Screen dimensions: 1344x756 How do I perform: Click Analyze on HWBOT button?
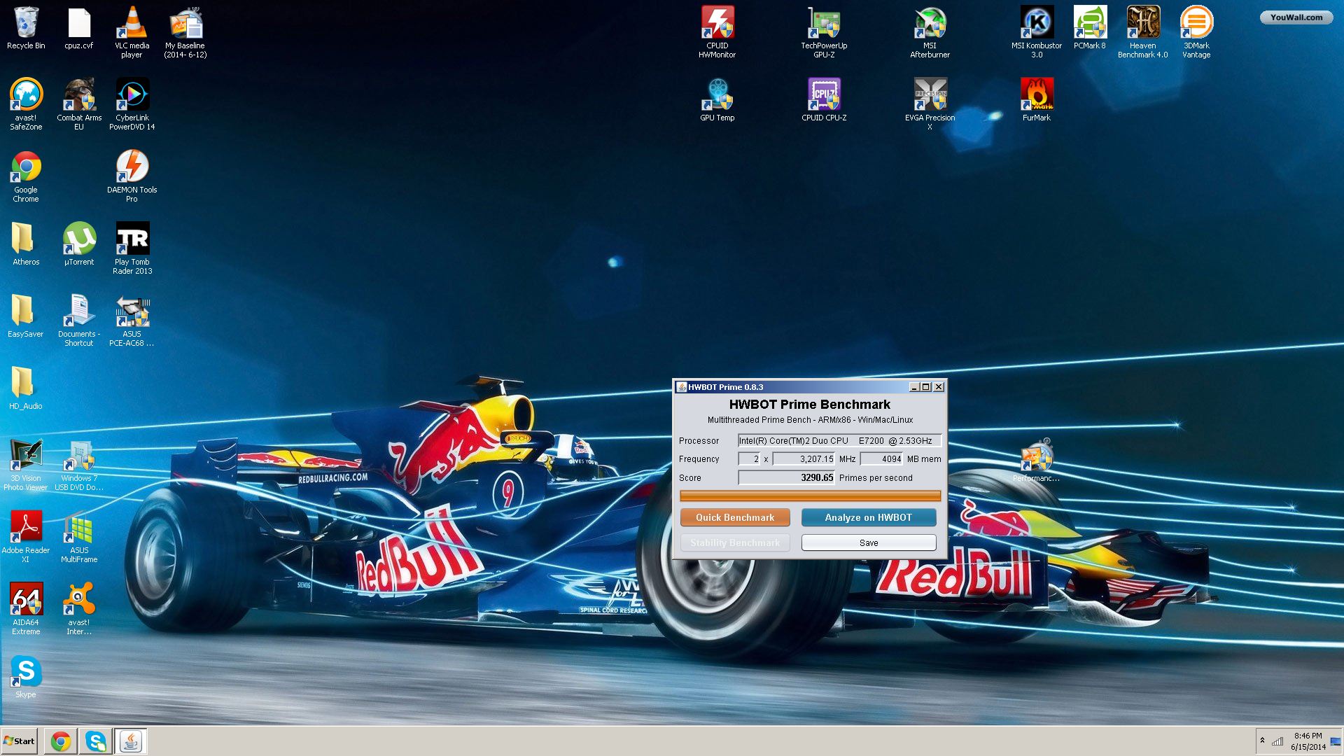pyautogui.click(x=868, y=517)
